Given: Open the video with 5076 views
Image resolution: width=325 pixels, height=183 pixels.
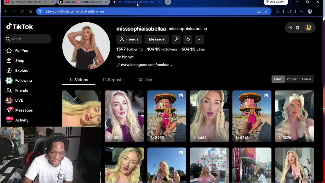Looking at the screenshot, I should [295, 116].
